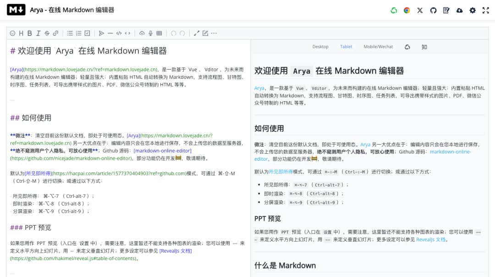Click the [Revealjs 文档] link text in editor
The height and width of the screenshot is (277, 495).
click(176, 251)
